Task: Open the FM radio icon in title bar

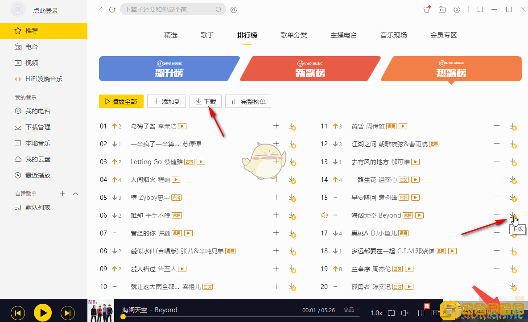Action: pos(442,9)
